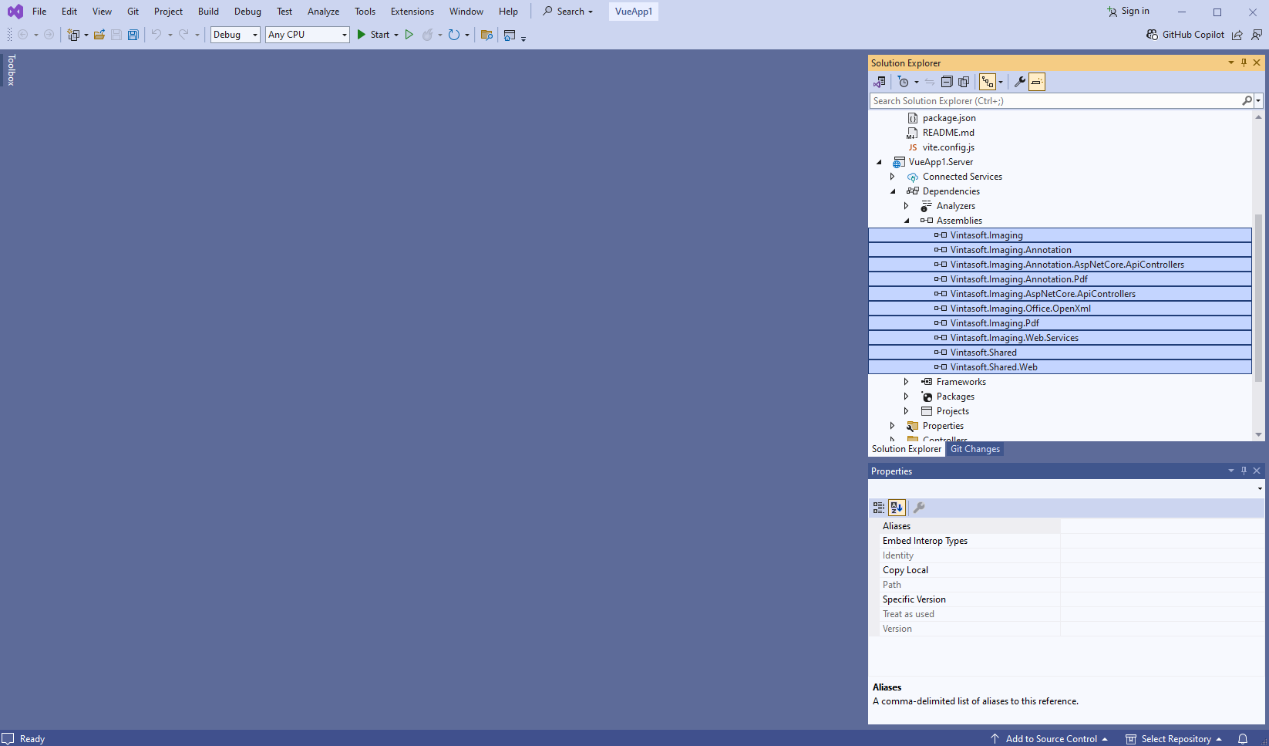
Task: Click the Search Solution Explorer field
Action: pyautogui.click(x=1055, y=101)
